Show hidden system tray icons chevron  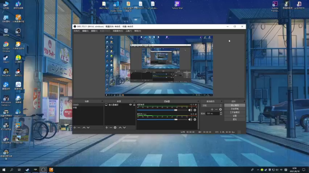(258, 170)
